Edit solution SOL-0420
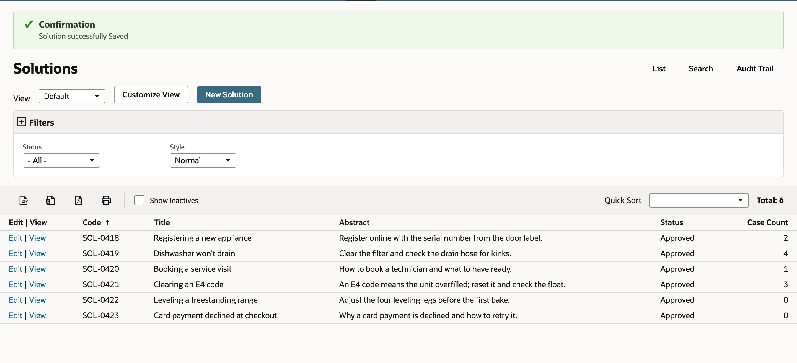This screenshot has height=363, width=797. [x=15, y=269]
